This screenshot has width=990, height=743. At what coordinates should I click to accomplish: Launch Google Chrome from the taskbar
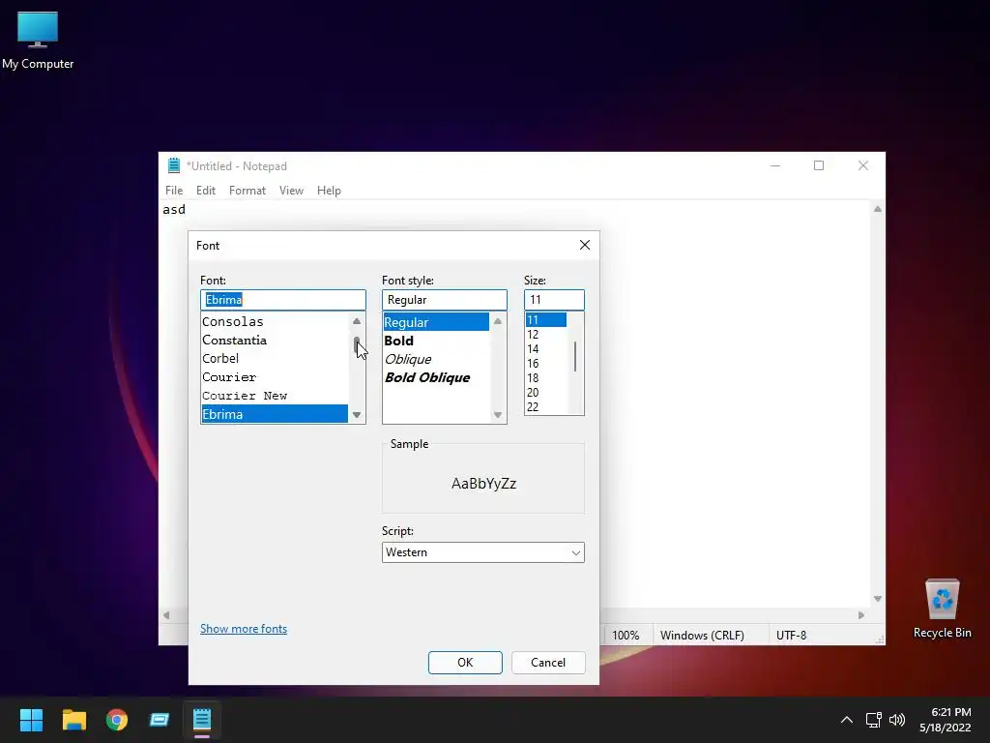click(117, 719)
